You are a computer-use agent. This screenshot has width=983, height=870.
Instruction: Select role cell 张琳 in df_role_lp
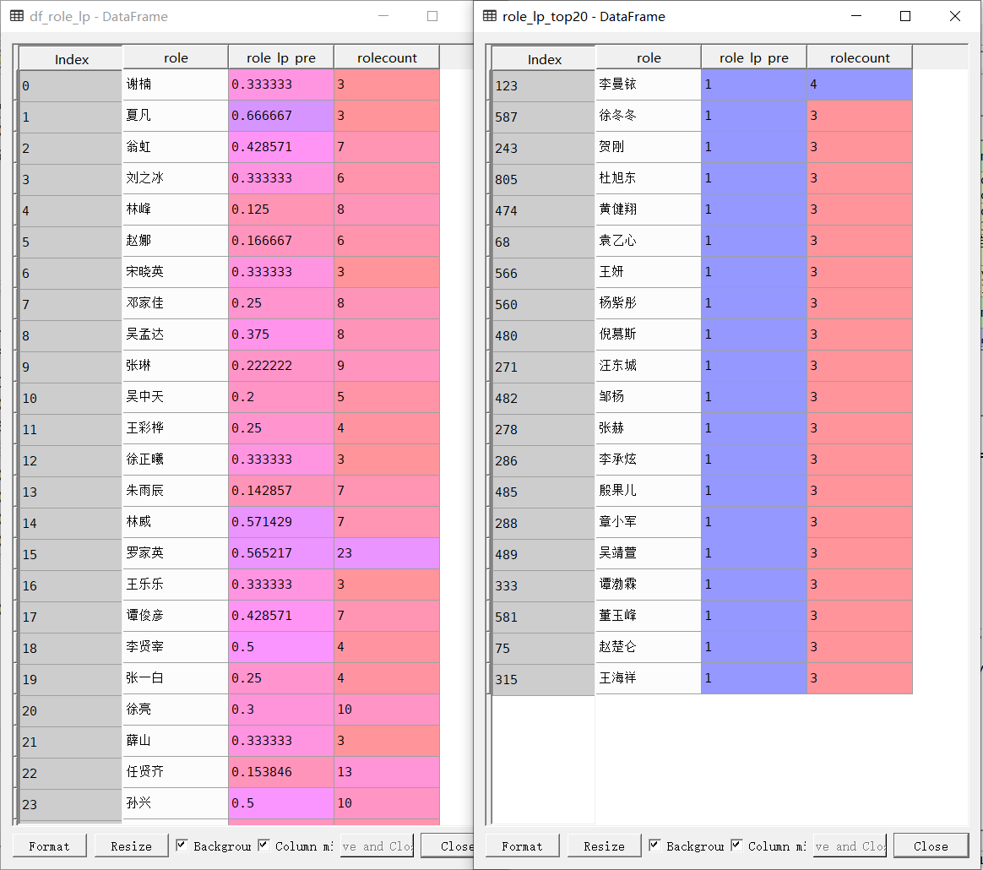176,366
